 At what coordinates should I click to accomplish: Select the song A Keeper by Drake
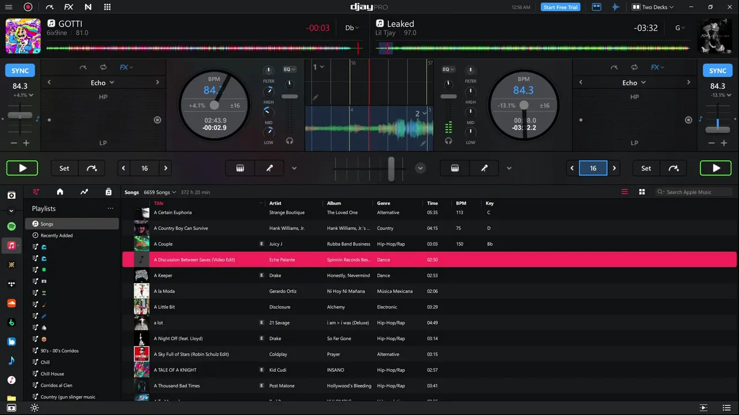(430, 276)
